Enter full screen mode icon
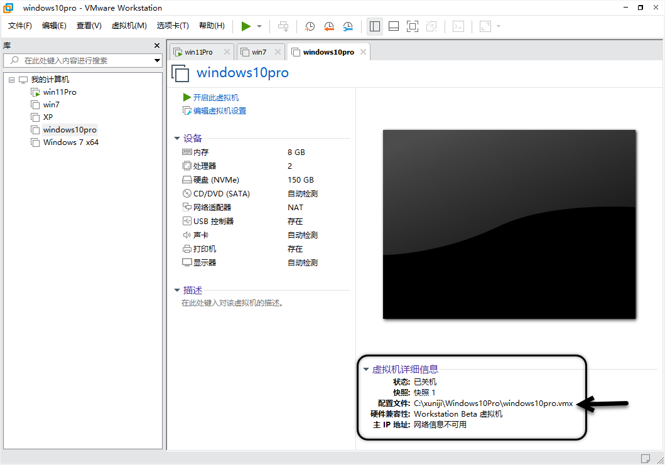The width and height of the screenshot is (665, 465). [412, 26]
